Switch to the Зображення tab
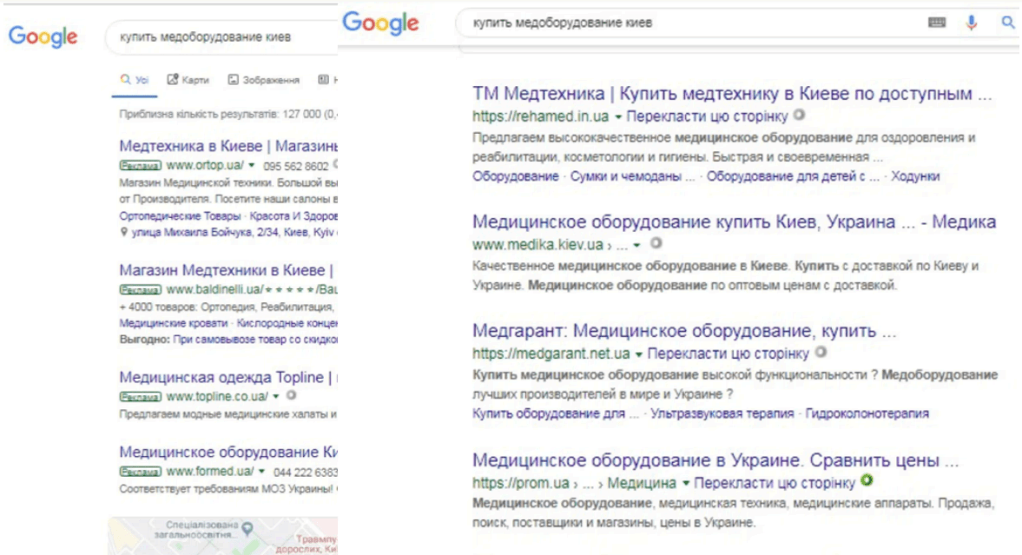The width and height of the screenshot is (1022, 555). click(x=263, y=80)
